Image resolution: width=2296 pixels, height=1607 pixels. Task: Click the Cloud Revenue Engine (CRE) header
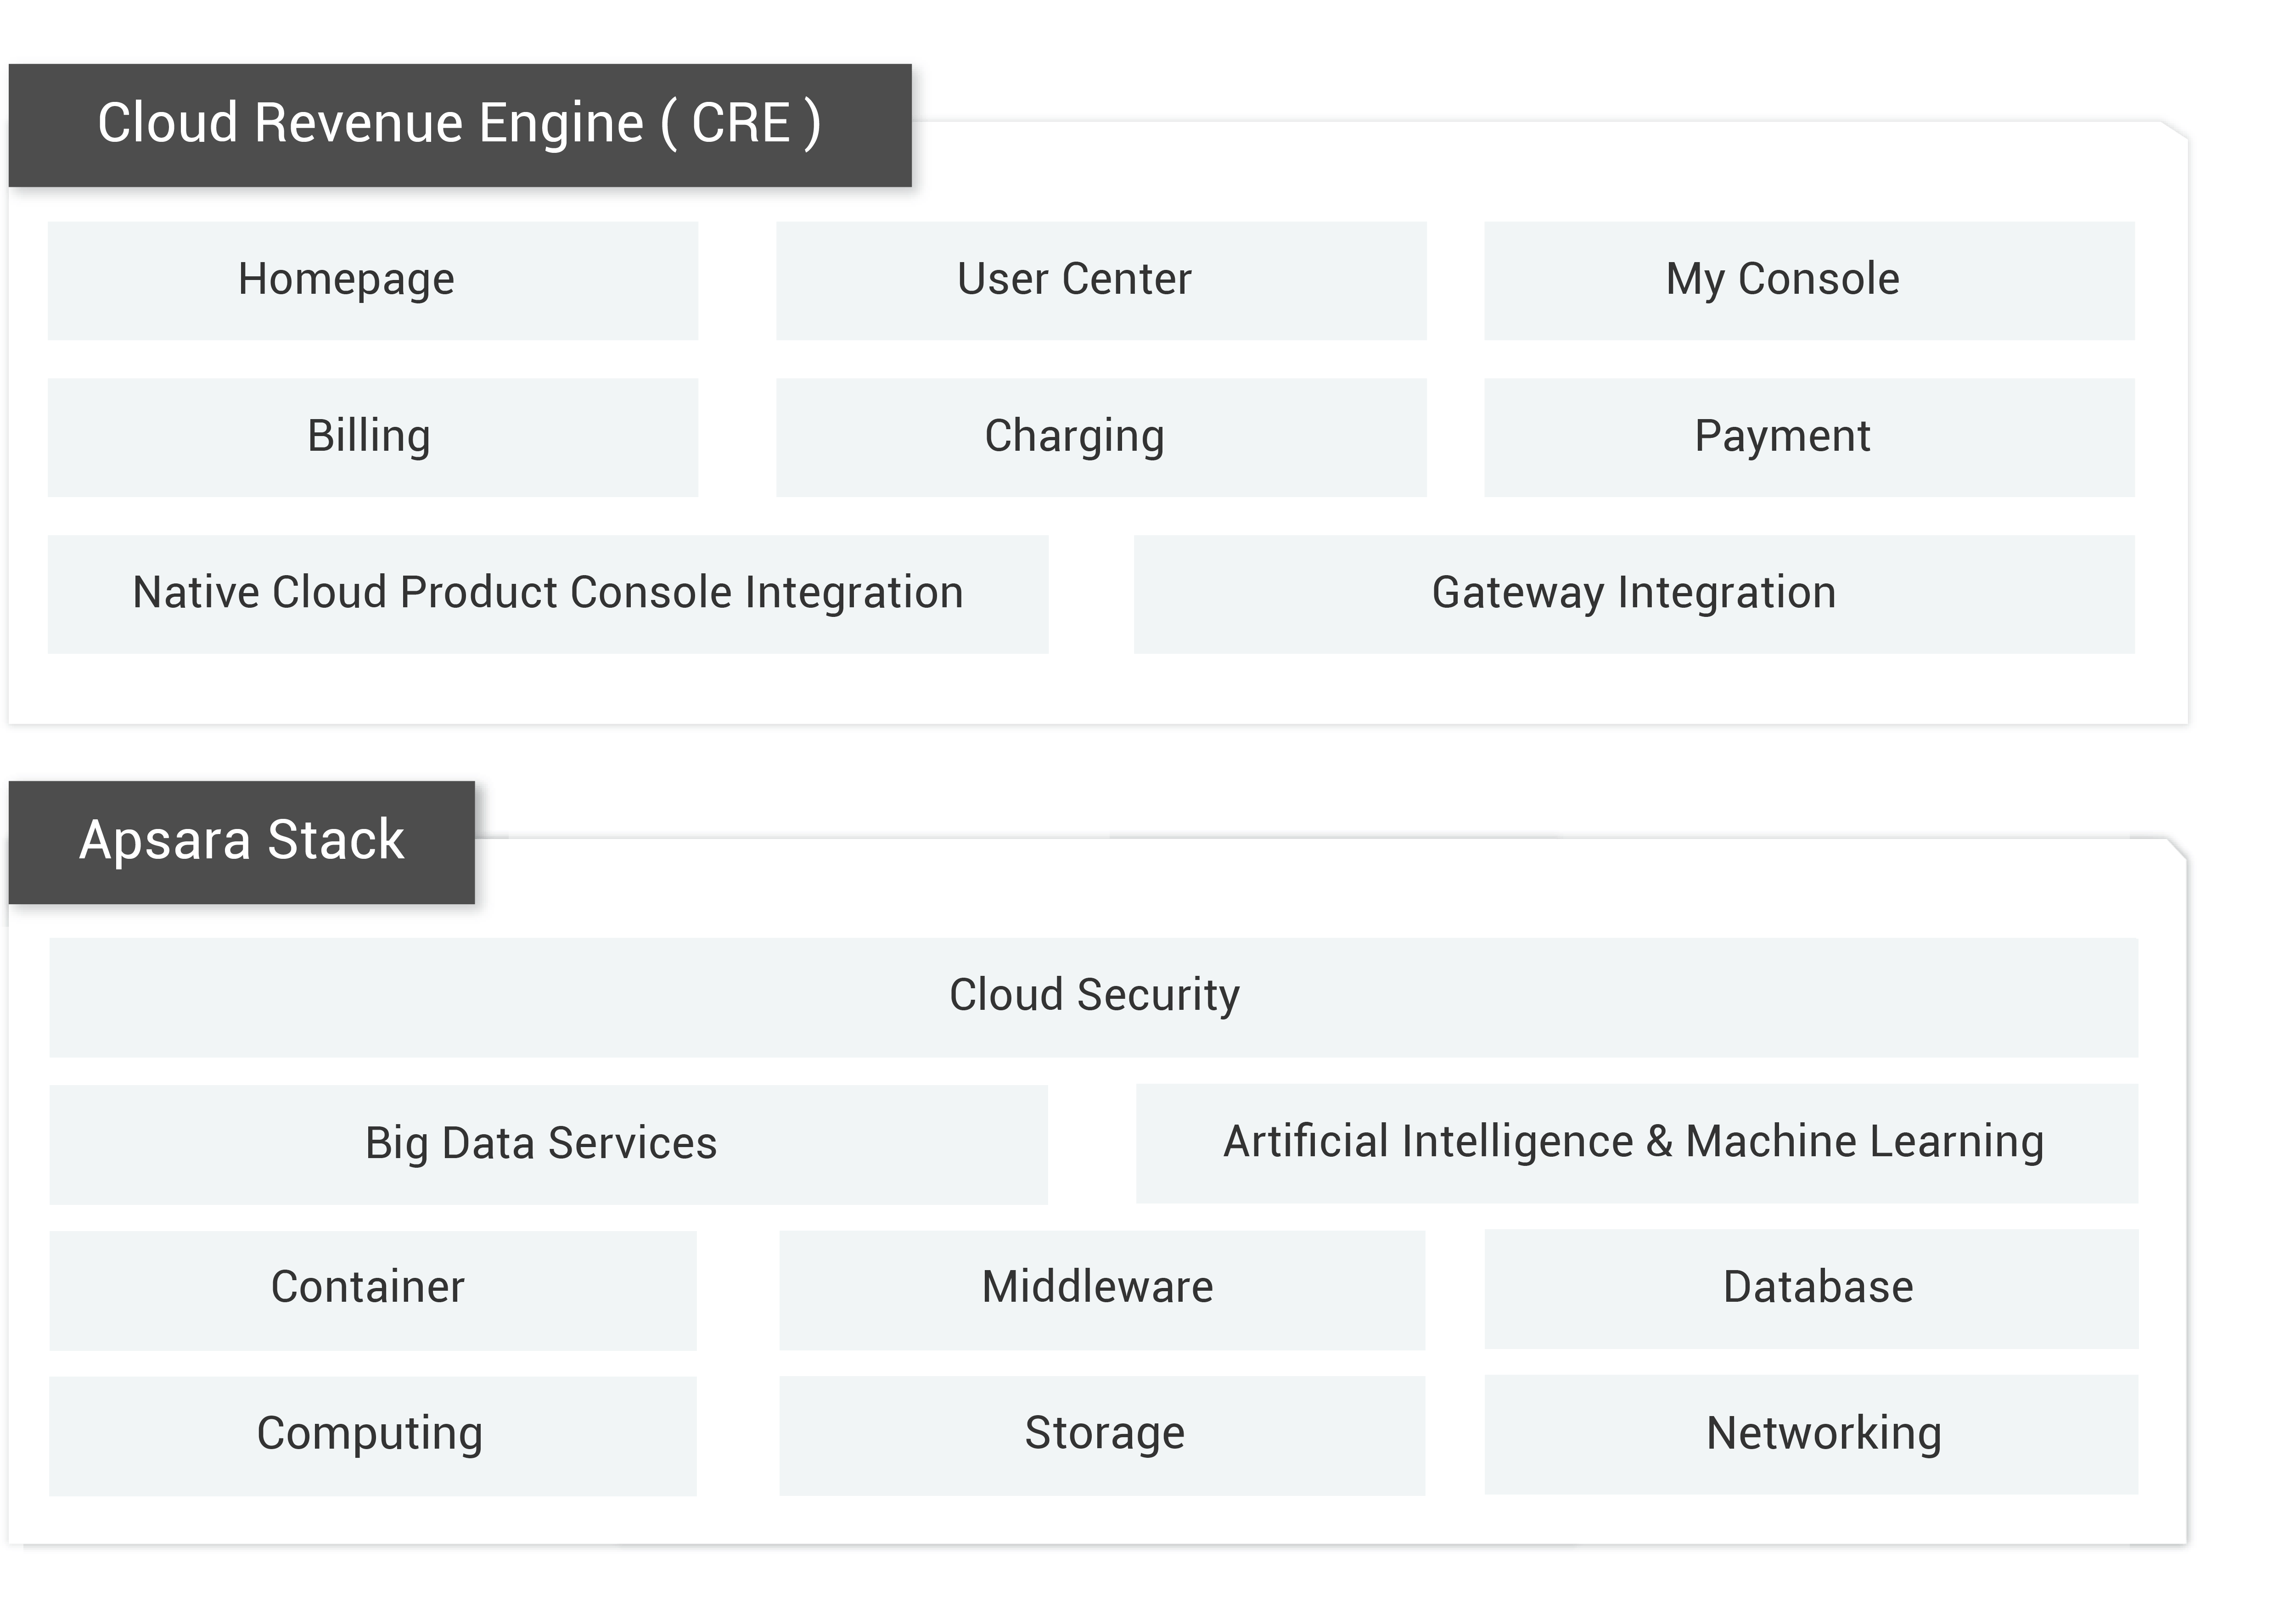coord(459,124)
